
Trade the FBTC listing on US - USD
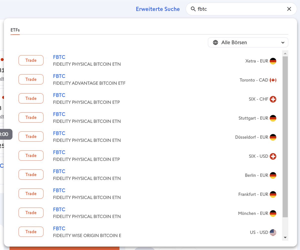(x=31, y=232)
